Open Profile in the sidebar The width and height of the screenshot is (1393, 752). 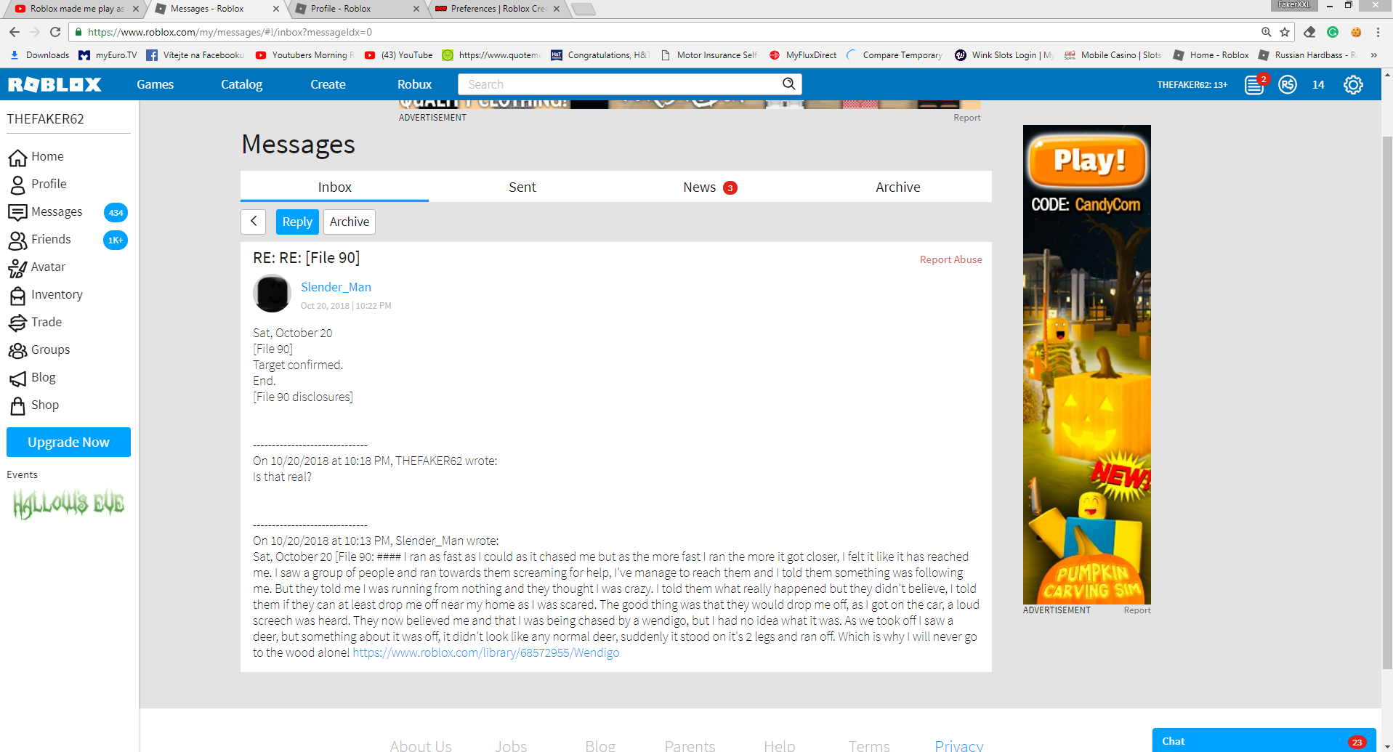(37, 185)
